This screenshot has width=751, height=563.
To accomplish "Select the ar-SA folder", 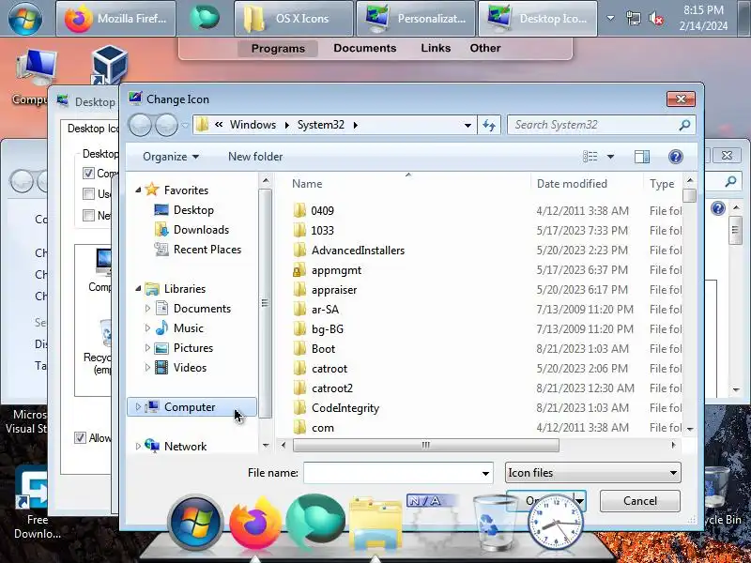I will (325, 310).
